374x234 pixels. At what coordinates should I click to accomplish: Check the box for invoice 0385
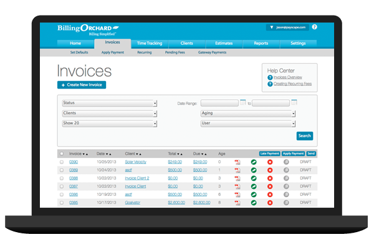point(62,203)
